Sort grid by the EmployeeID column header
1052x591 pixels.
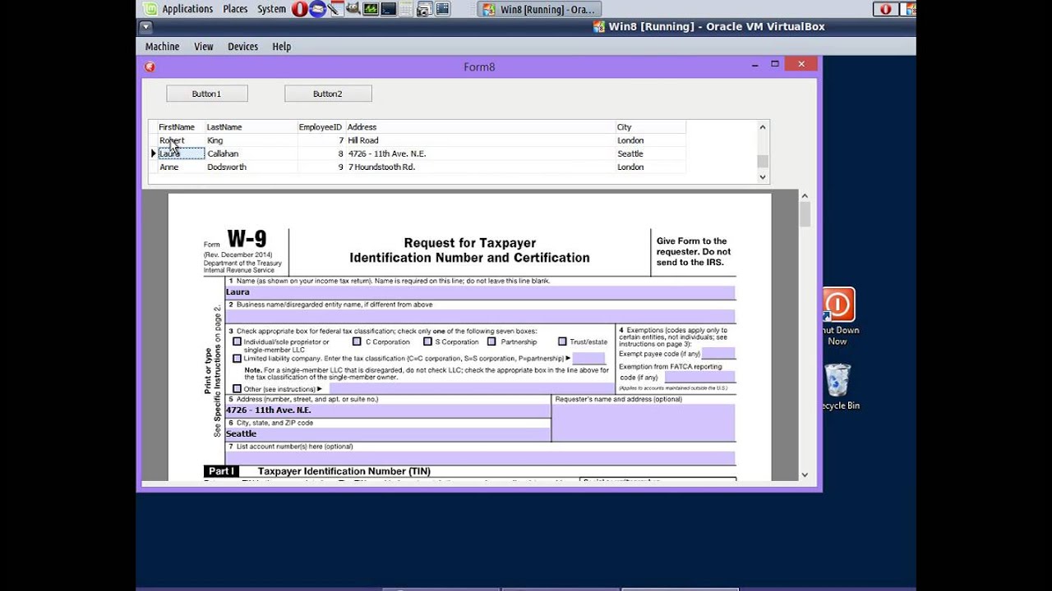tap(321, 127)
